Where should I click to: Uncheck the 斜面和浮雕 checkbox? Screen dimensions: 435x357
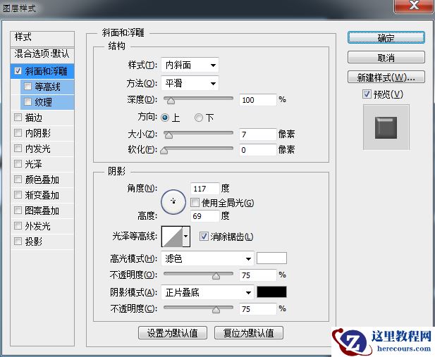[18, 71]
